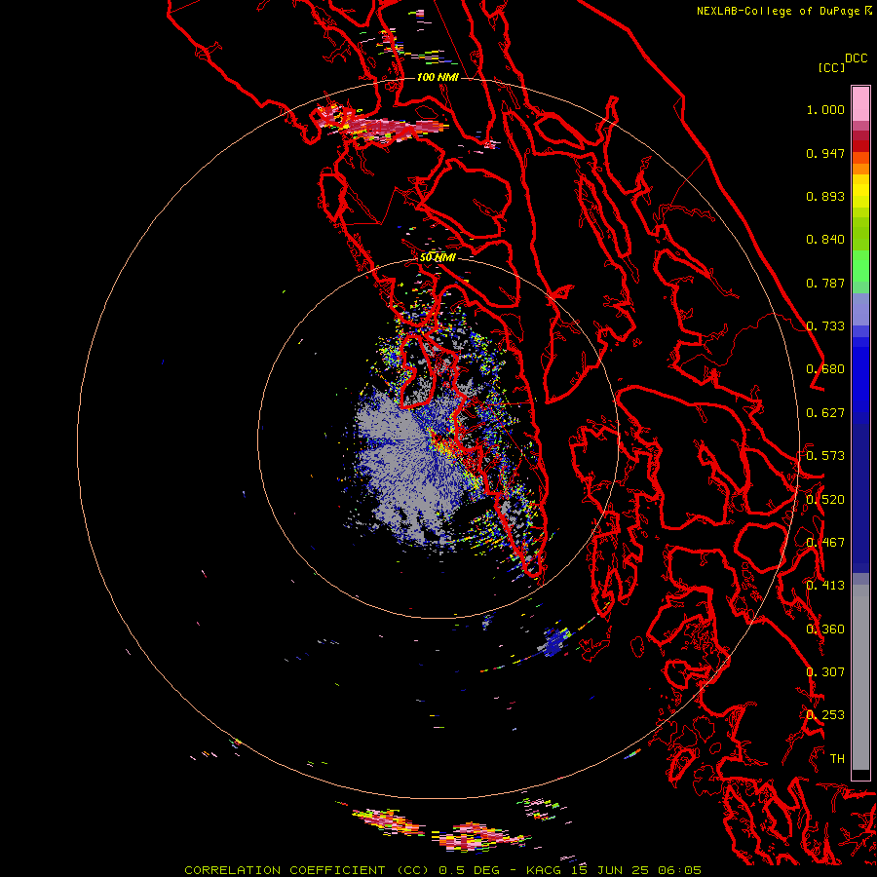Viewport: 877px width, 877px height.
Task: Click the [CC] unit label
Action: pos(831,67)
